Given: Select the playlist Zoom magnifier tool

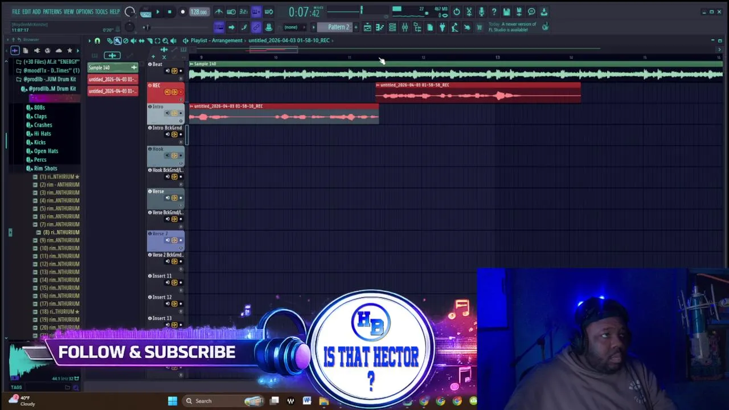Looking at the screenshot, I should 166,40.
